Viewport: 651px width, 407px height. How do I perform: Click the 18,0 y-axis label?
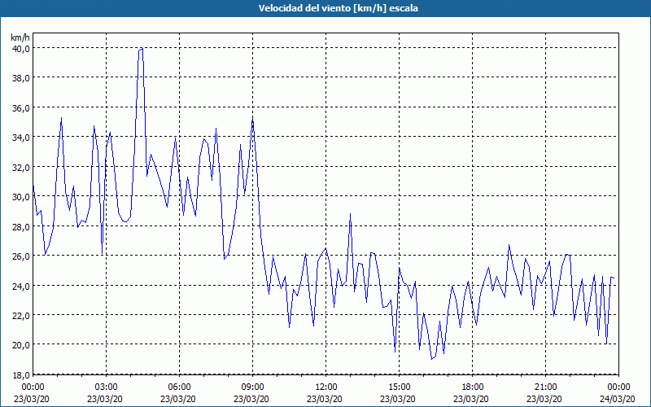click(x=21, y=375)
